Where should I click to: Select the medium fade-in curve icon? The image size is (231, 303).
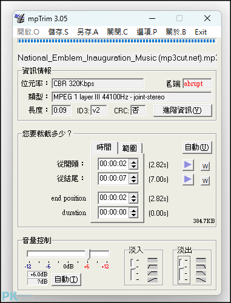152,273
